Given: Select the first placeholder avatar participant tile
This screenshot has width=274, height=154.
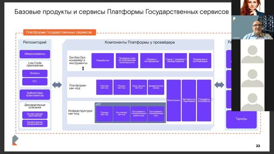Looking at the screenshot, I should [252, 54].
